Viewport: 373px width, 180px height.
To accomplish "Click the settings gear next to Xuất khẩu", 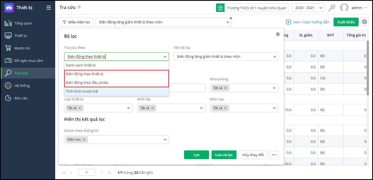I will (365, 22).
